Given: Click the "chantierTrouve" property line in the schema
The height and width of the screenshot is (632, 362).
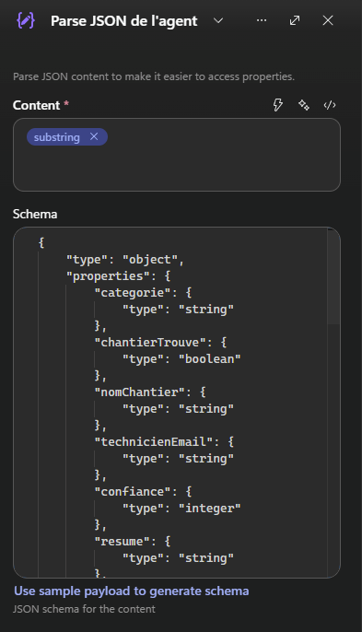Looking at the screenshot, I should pyautogui.click(x=161, y=342).
